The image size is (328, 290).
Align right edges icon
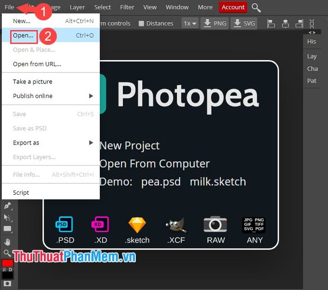click(299, 23)
